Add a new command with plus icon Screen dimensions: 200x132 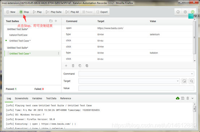pos(66,66)
